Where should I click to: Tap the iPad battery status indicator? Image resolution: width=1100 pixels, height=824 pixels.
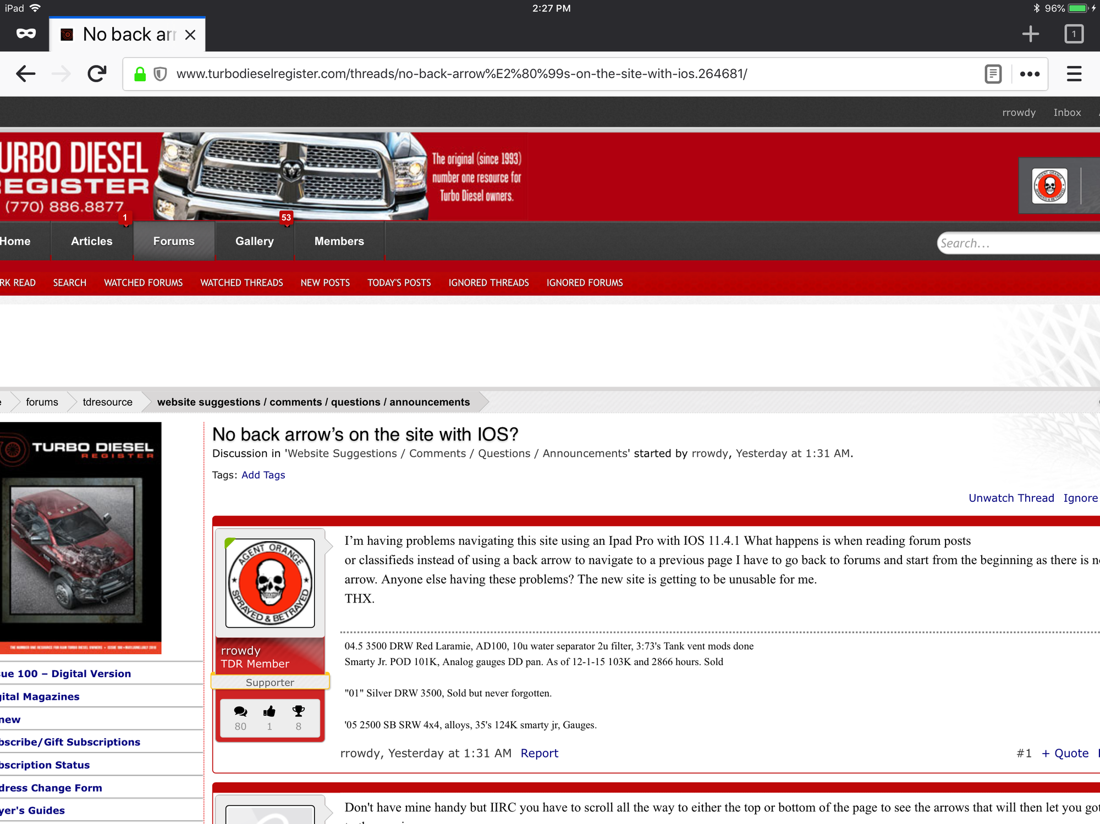(x=1077, y=8)
